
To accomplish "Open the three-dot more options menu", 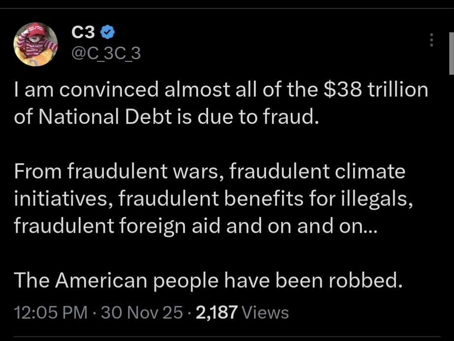I will [431, 40].
